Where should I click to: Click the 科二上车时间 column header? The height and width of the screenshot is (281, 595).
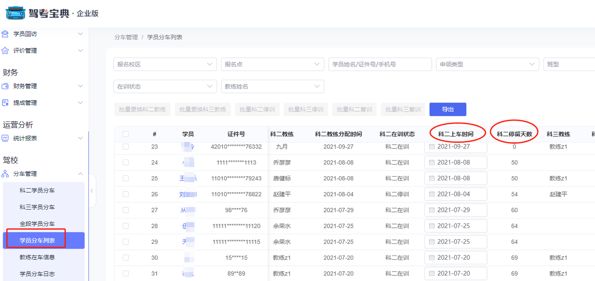click(x=456, y=134)
